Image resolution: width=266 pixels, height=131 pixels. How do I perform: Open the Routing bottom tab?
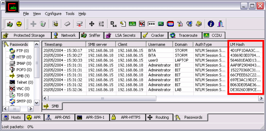[x=160, y=117]
